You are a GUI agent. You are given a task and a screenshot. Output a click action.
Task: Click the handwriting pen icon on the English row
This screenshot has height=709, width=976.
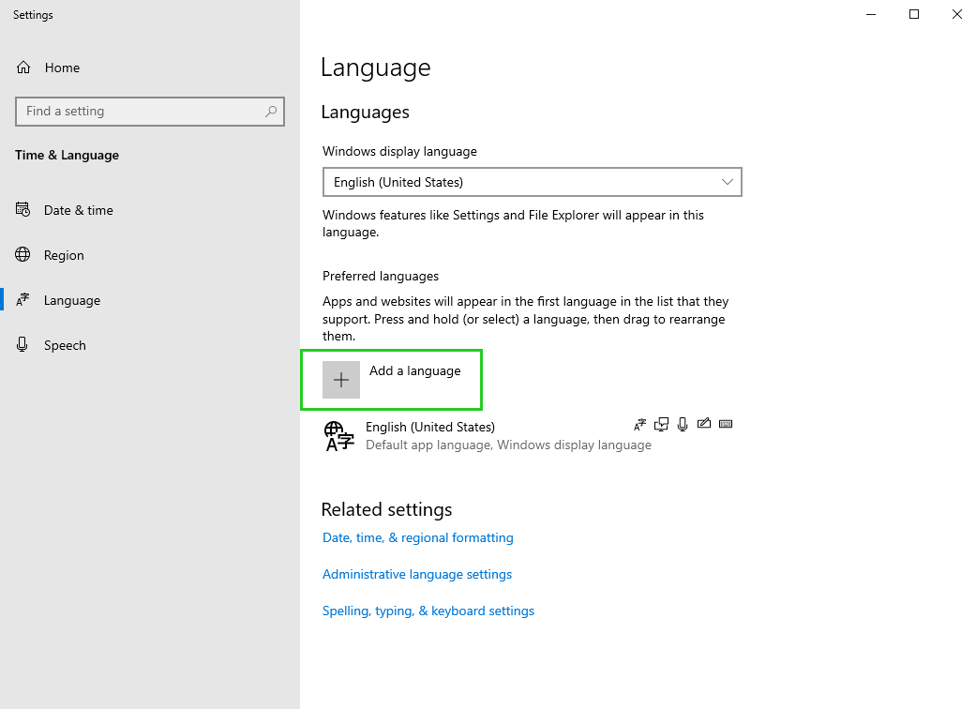pyautogui.click(x=704, y=424)
